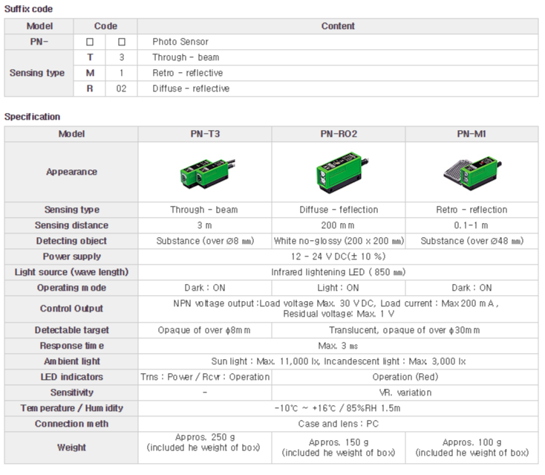The width and height of the screenshot is (545, 475).
Task: Click the first empty code box in PN- row
Action: click(x=90, y=42)
